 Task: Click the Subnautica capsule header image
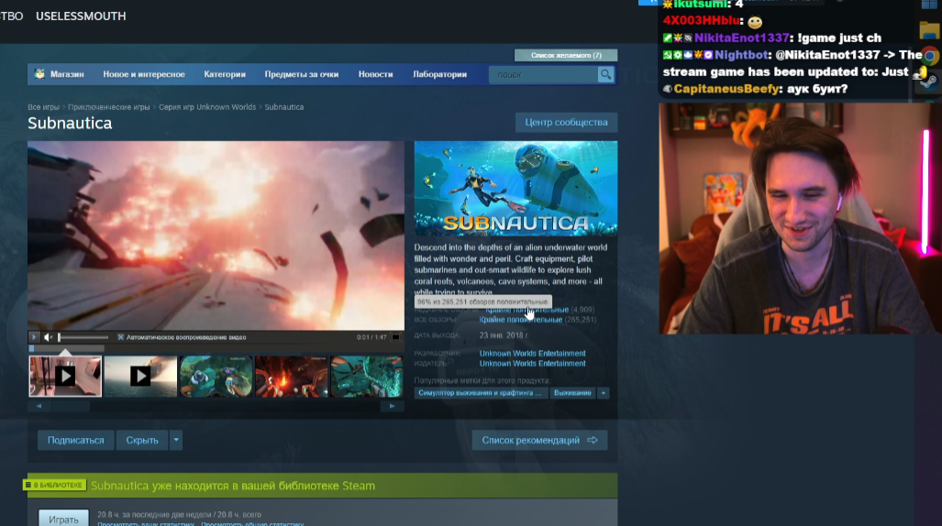point(515,189)
